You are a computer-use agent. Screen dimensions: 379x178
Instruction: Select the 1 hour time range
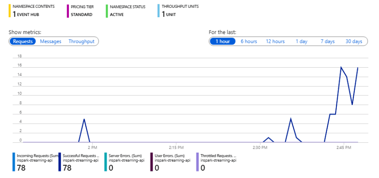(223, 41)
